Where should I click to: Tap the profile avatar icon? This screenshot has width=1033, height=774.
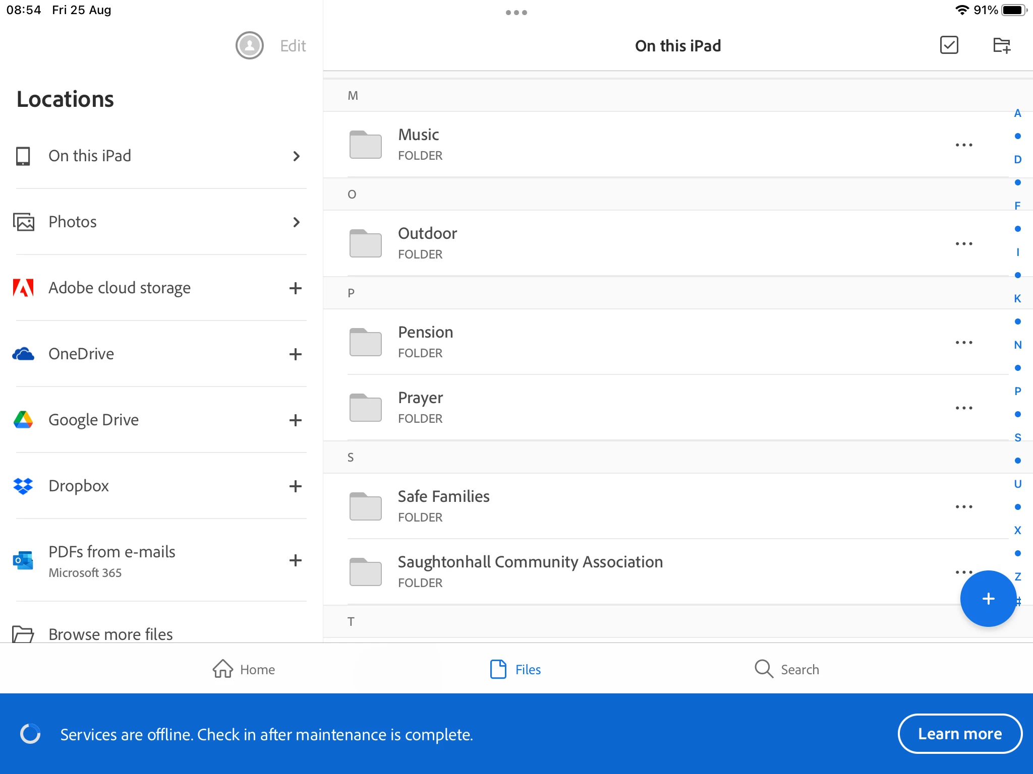249,46
